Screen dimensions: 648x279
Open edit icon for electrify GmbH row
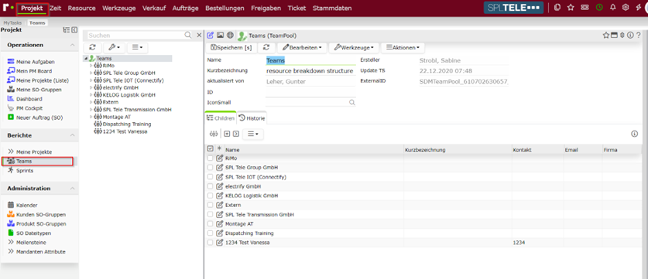[x=220, y=186]
